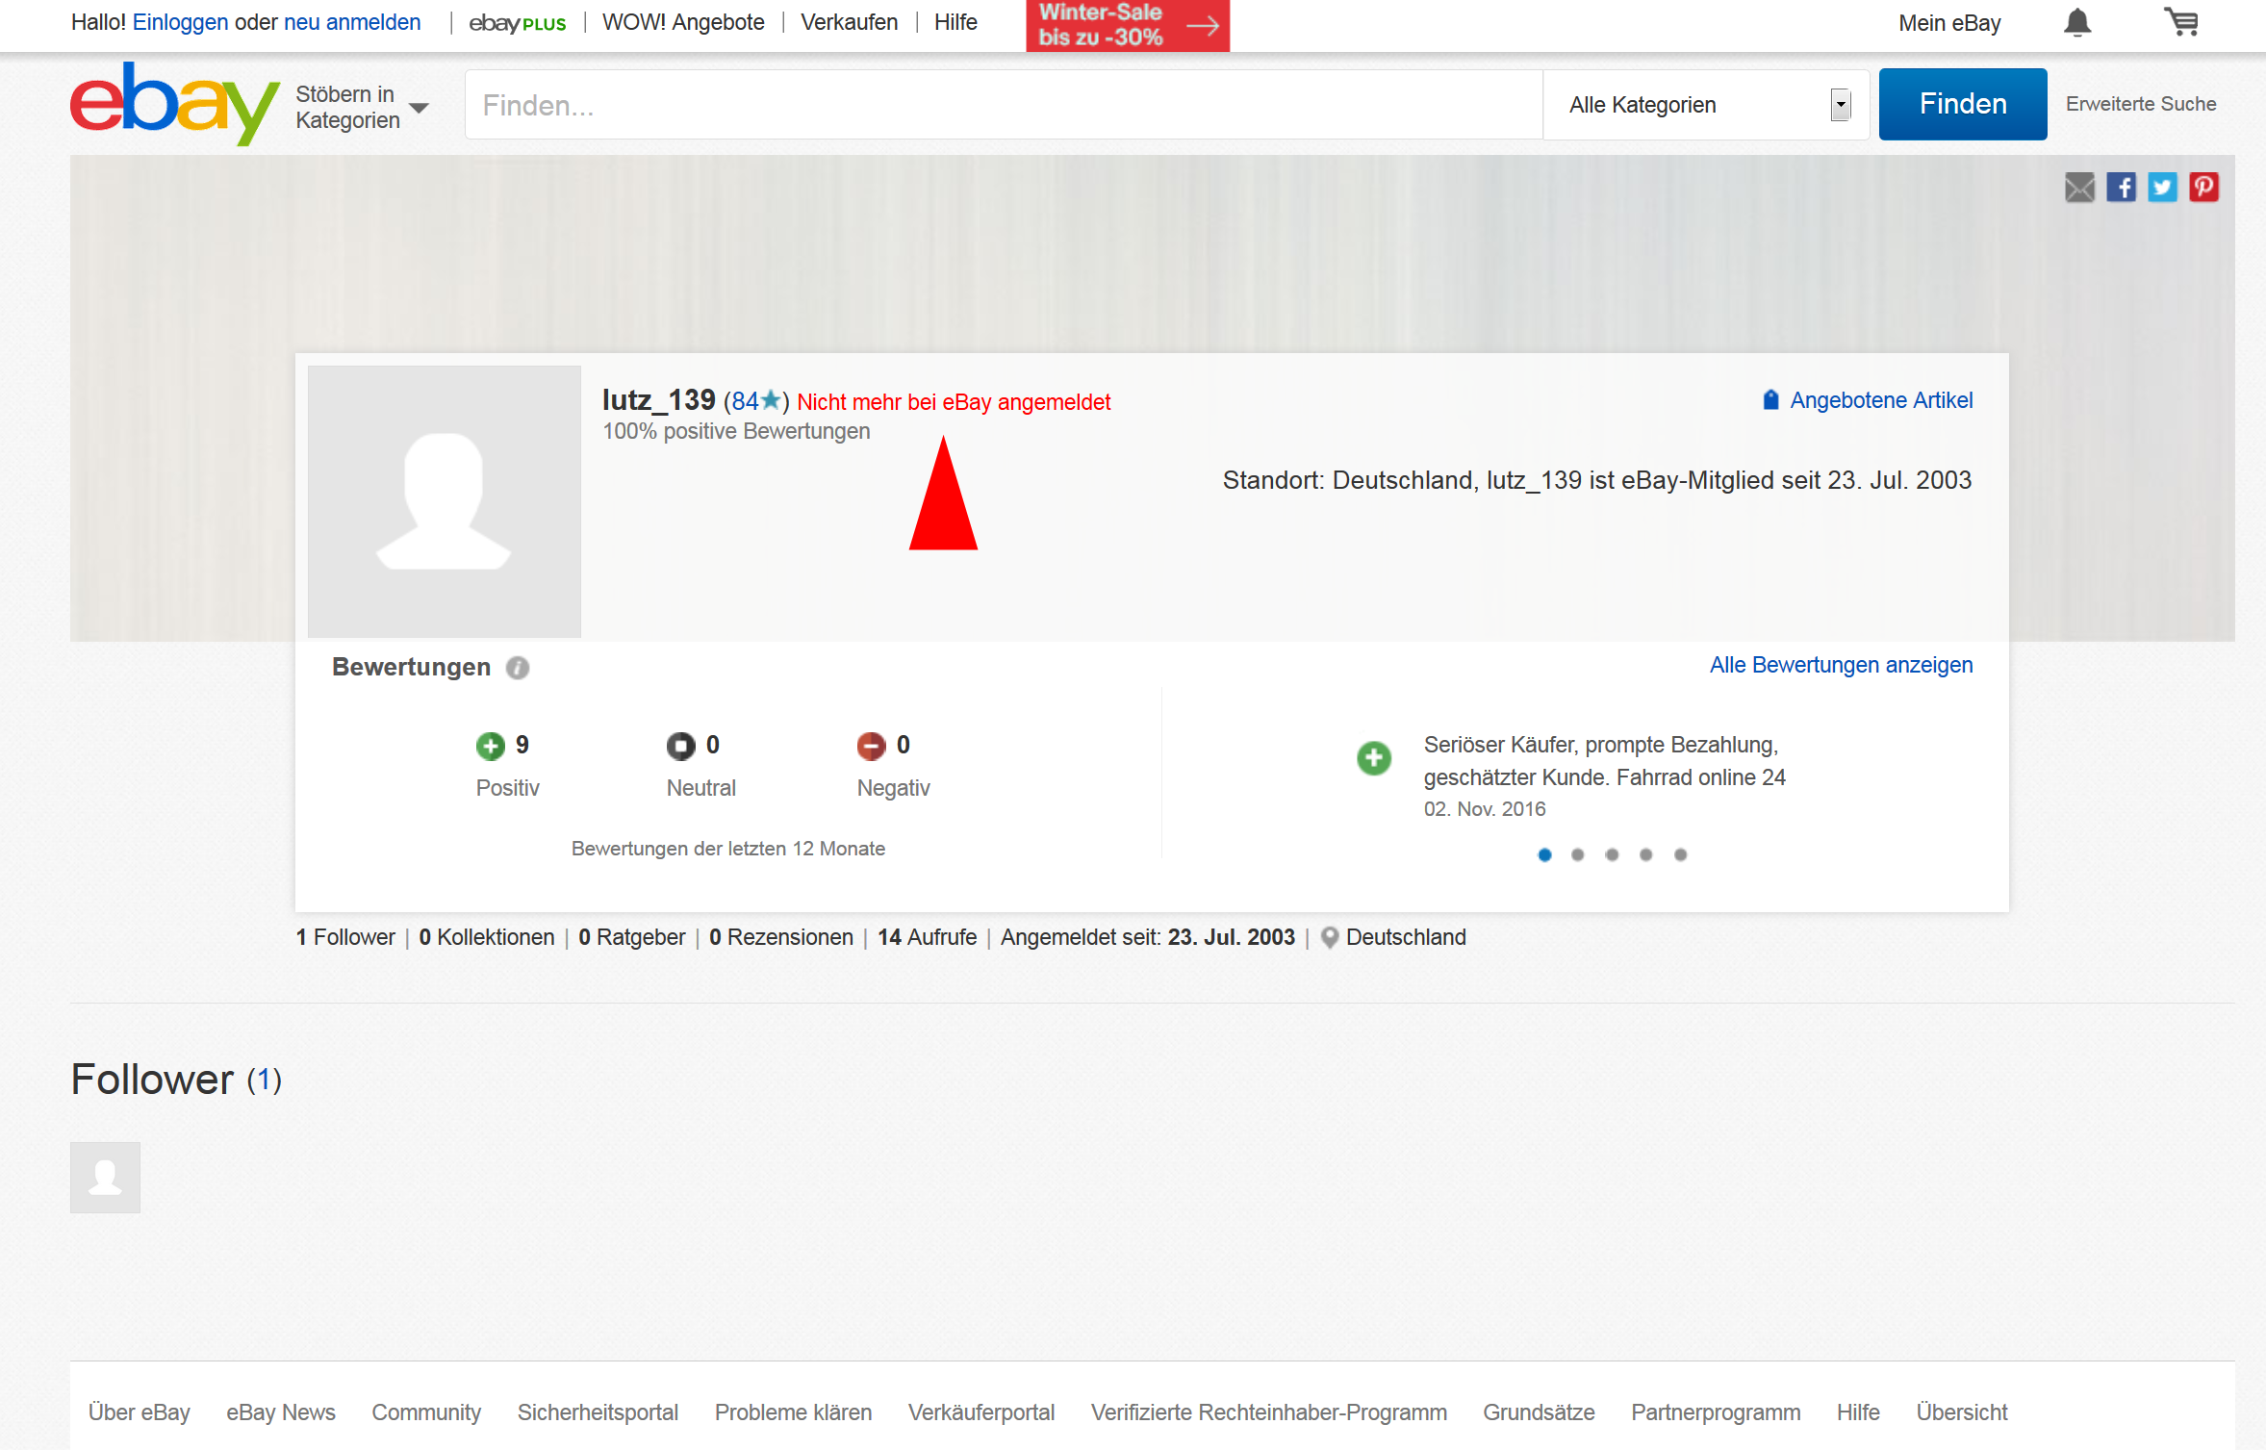
Task: Click the Winter-Sale bis zu -30% banner
Action: tap(1128, 25)
